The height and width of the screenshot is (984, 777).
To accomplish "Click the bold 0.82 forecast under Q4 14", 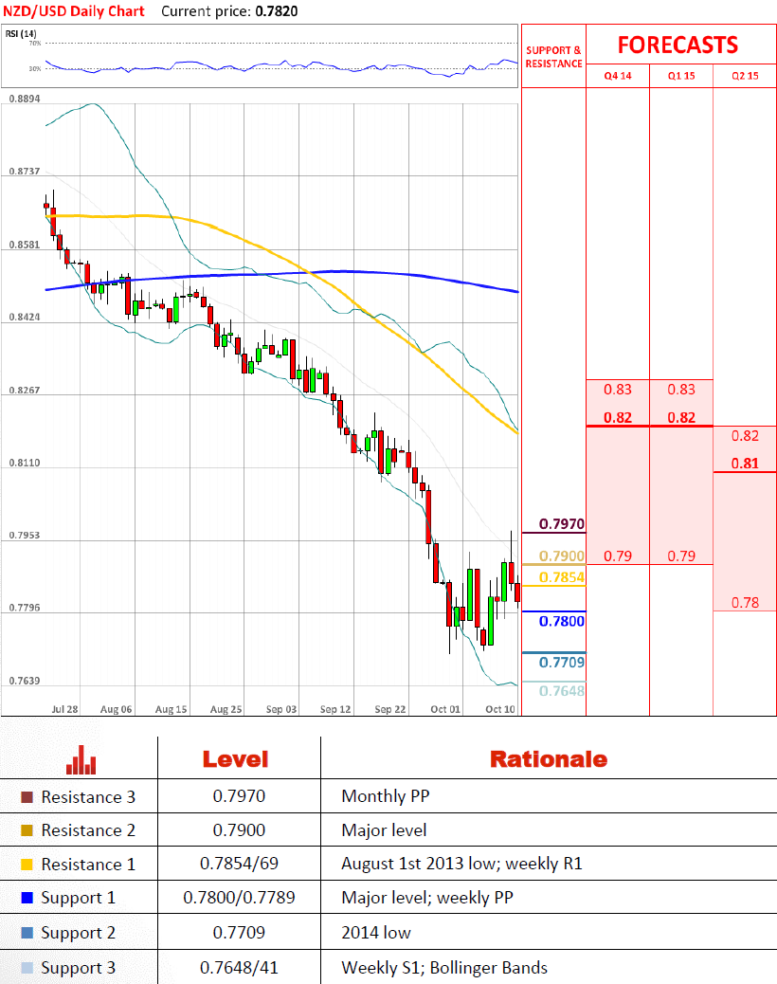I will 618,418.
